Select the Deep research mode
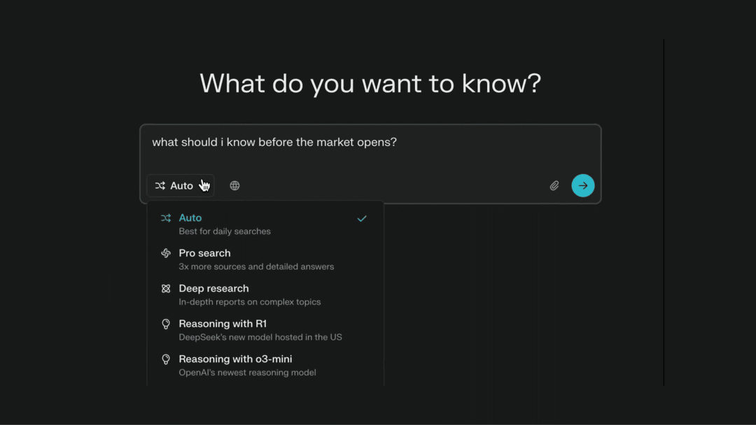This screenshot has height=425, width=756. (x=265, y=294)
